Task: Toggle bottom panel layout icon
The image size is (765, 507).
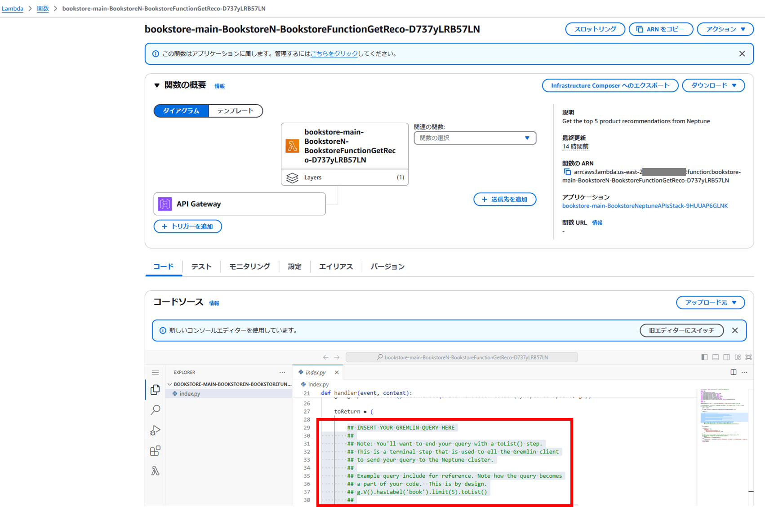Action: coord(716,357)
